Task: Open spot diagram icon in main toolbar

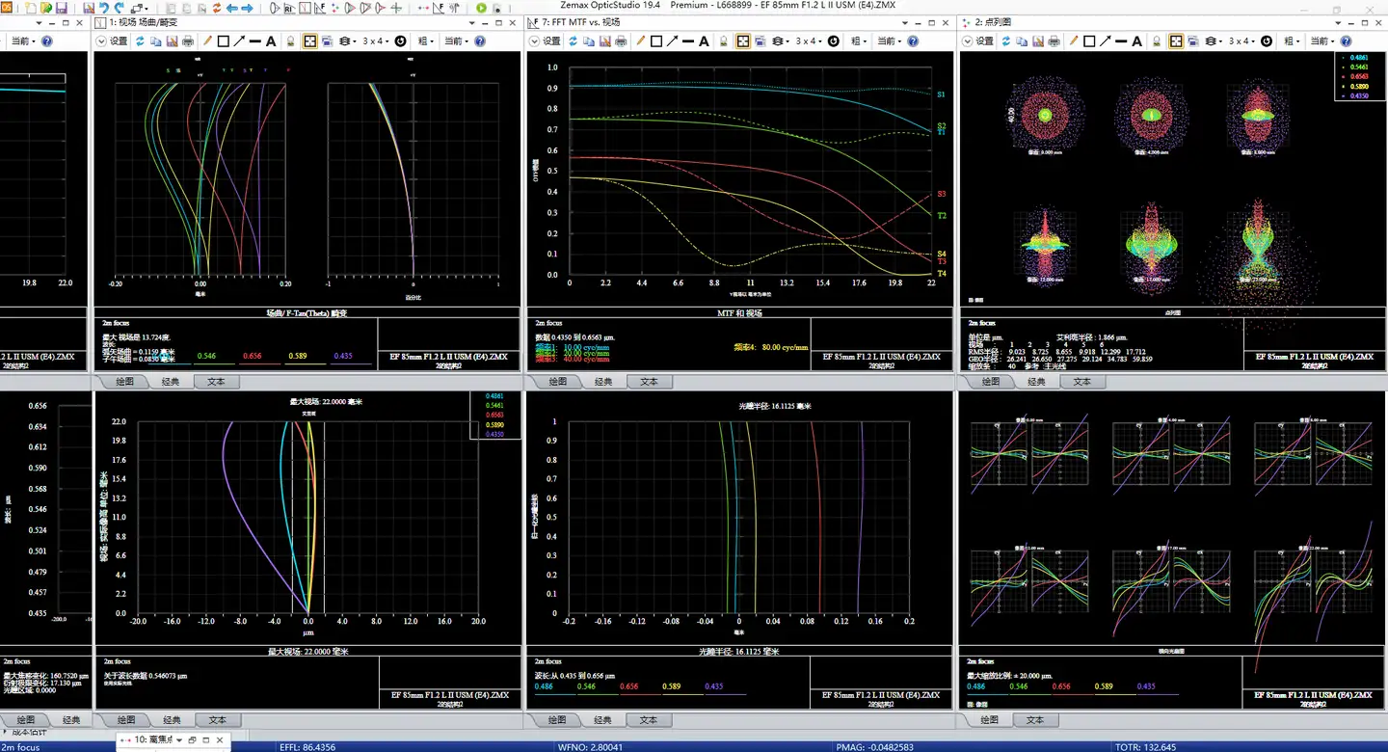Action: point(334,8)
